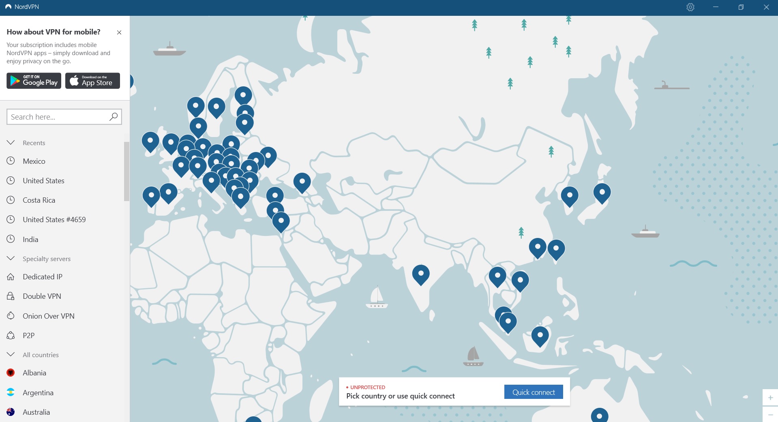The width and height of the screenshot is (778, 422).
Task: Collapse the Specialty servers section
Action: tap(10, 258)
